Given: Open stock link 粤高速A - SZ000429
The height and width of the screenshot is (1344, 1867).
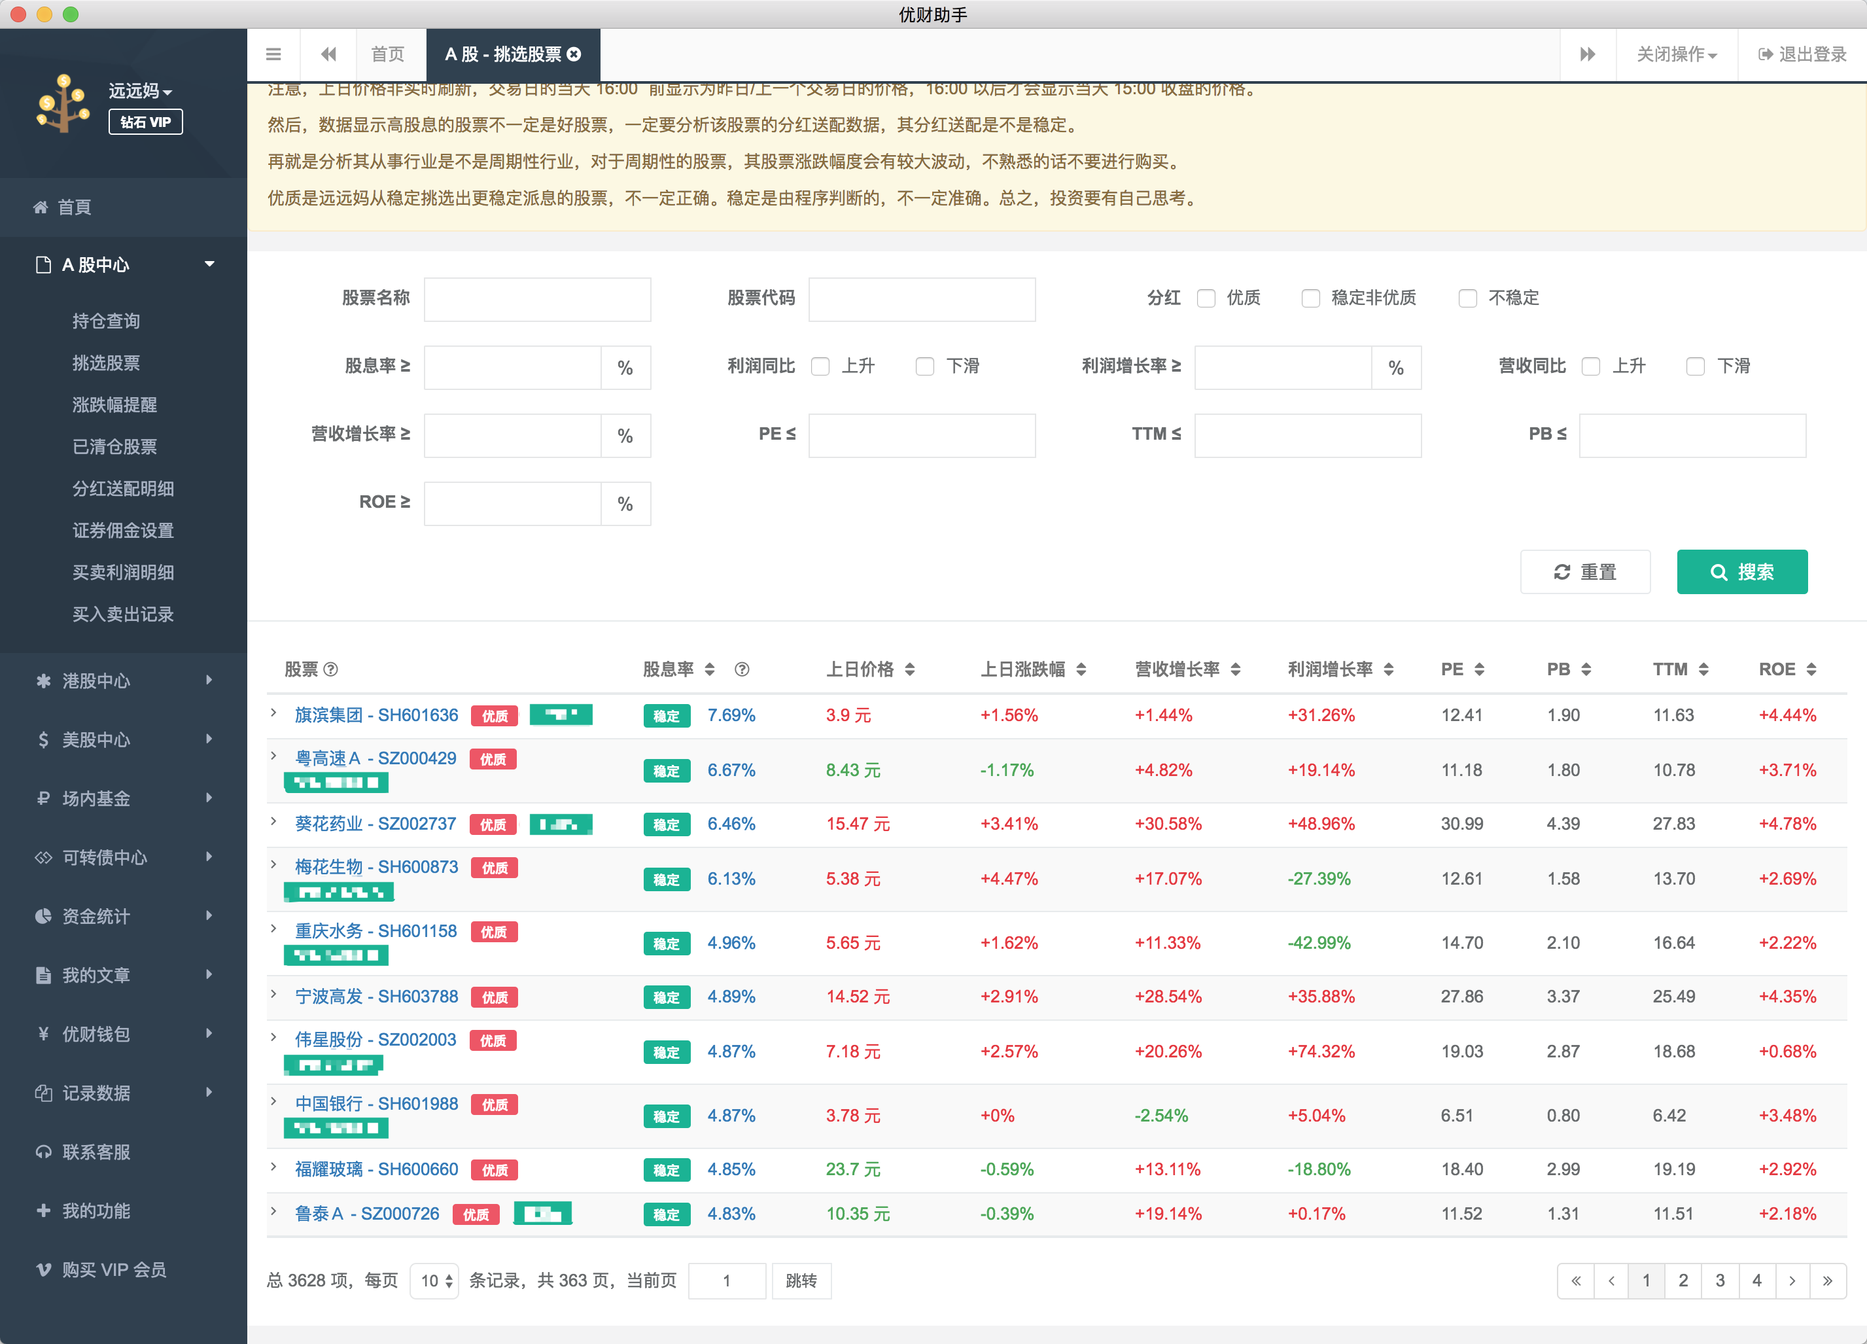Looking at the screenshot, I should tap(375, 758).
